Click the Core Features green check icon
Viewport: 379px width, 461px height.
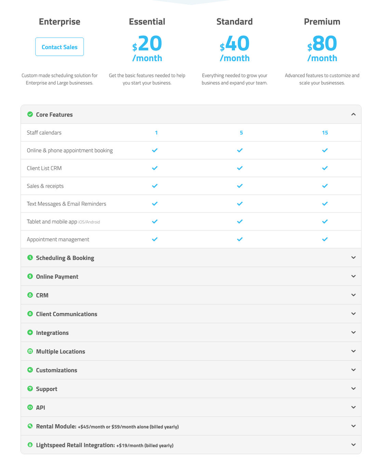(30, 114)
